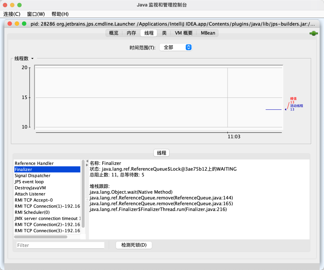324x270 pixels.
Task: Click the thread Filter input field
Action: point(60,245)
